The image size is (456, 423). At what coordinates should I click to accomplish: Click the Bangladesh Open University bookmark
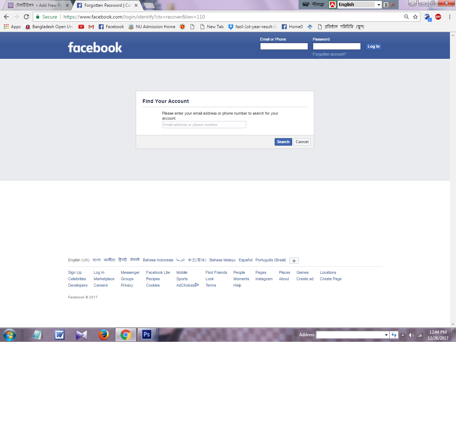coord(49,27)
